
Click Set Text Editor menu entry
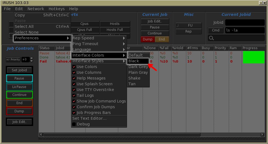coord(89,118)
